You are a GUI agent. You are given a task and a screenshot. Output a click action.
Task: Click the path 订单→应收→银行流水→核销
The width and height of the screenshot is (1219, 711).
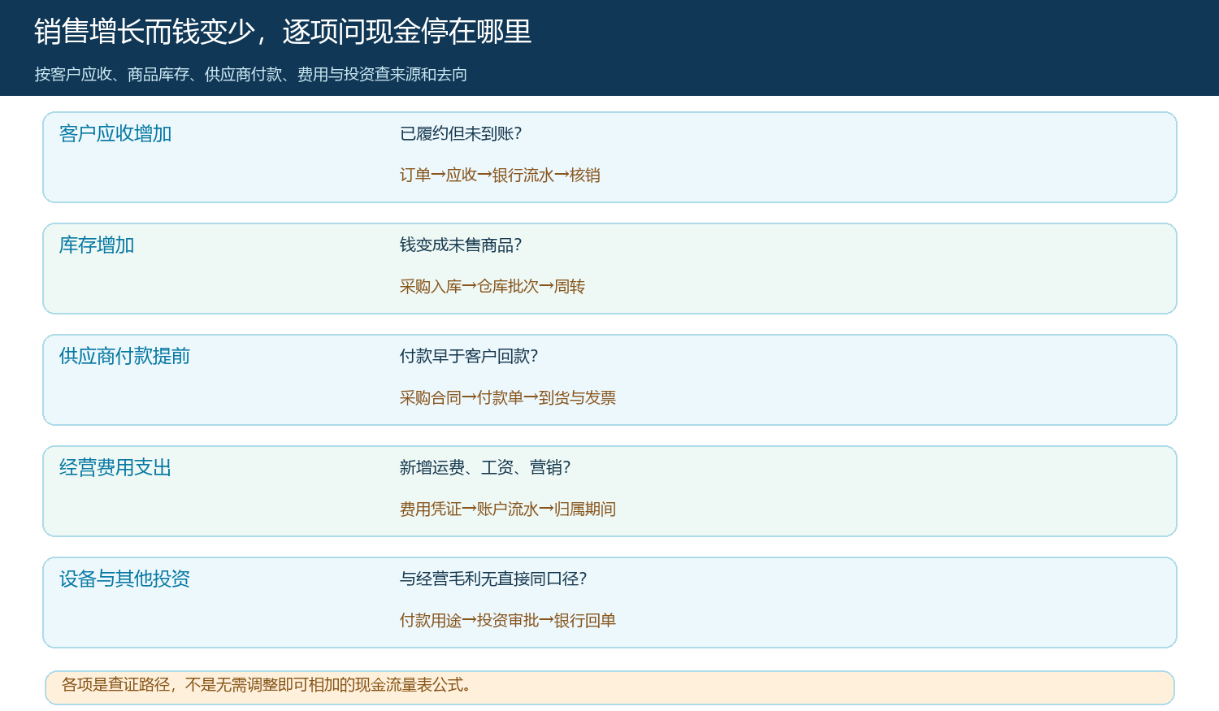click(500, 176)
